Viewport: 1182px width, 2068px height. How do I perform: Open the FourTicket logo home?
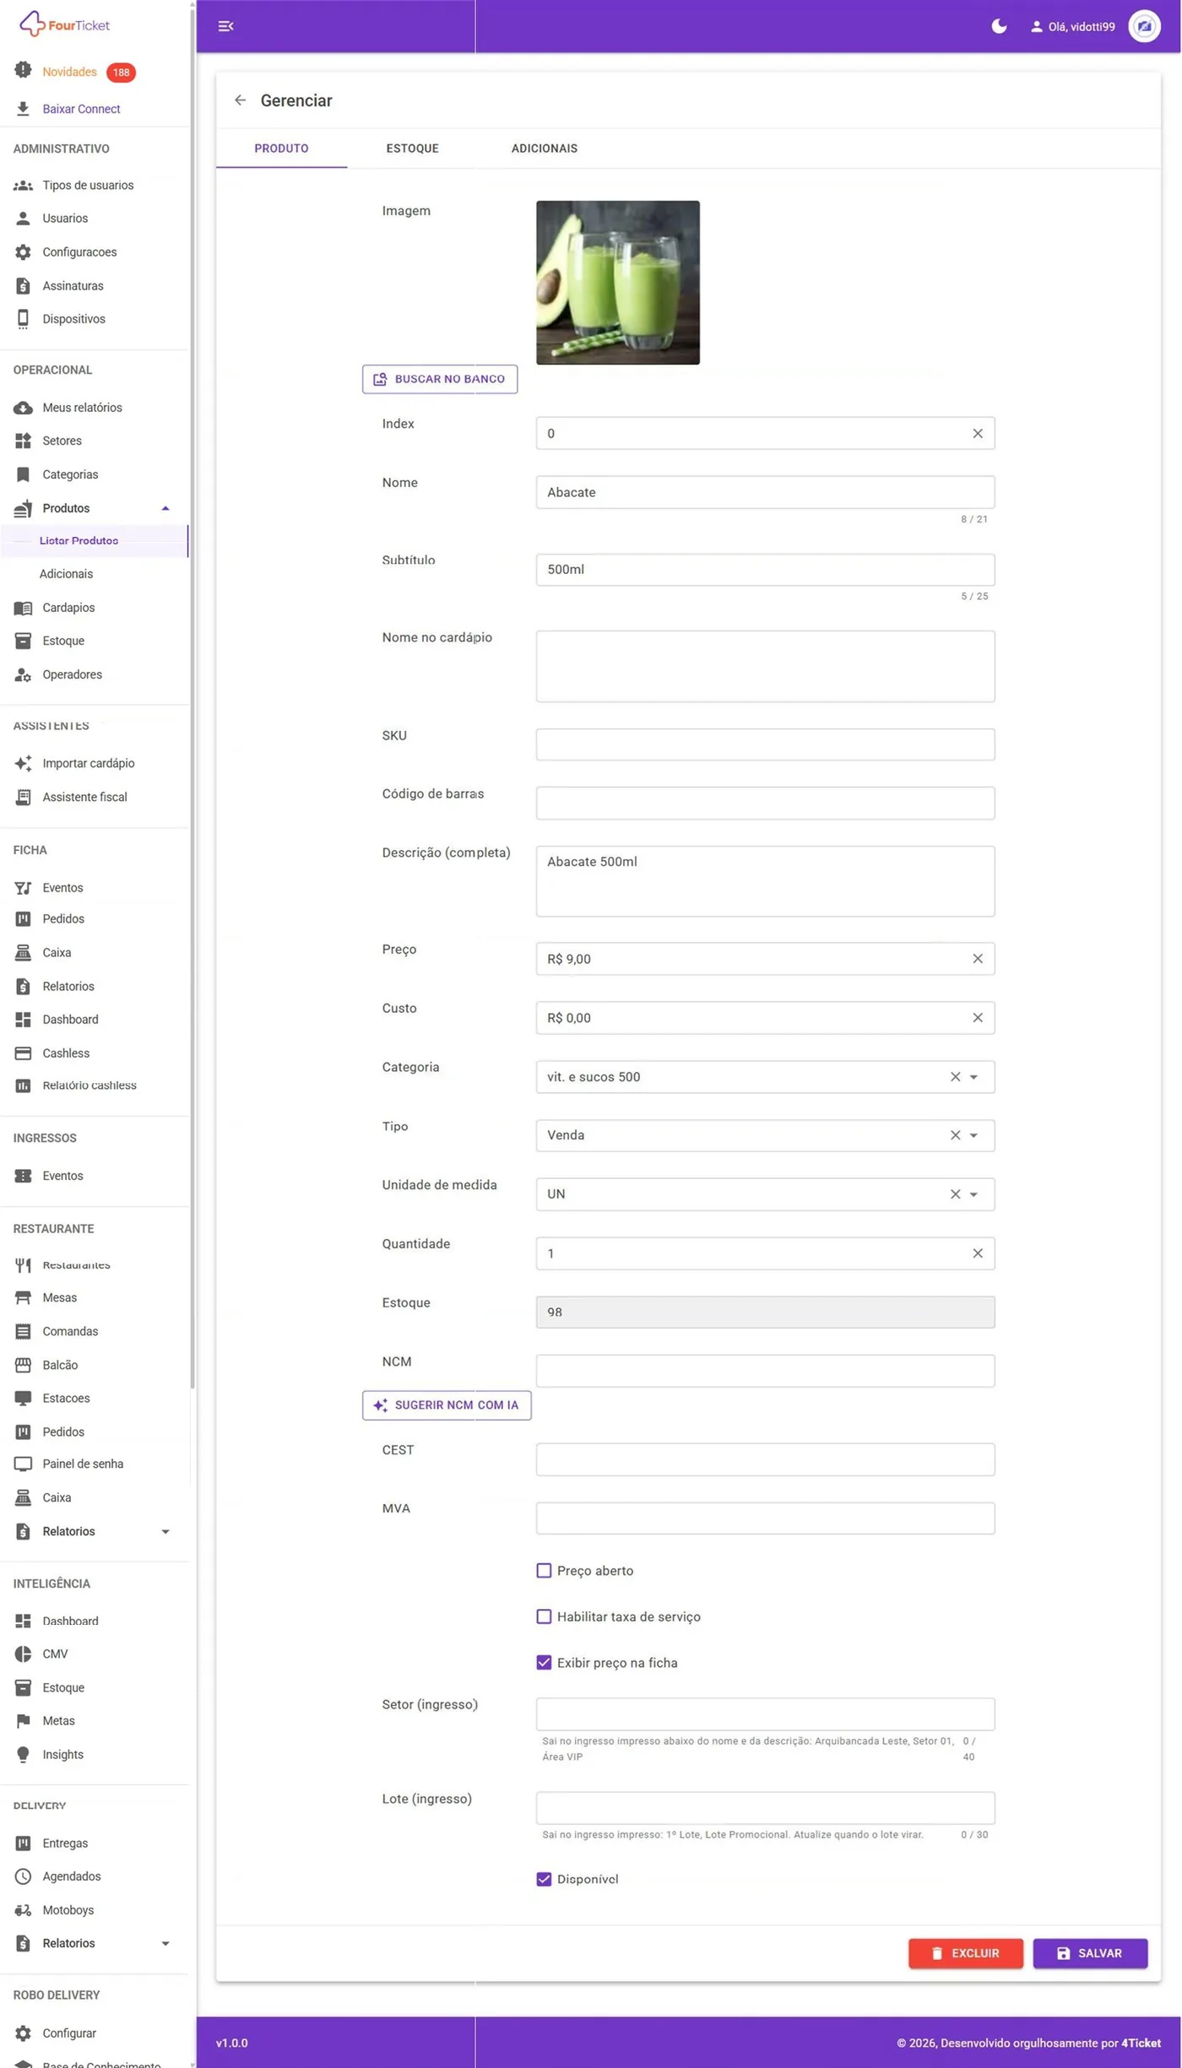(64, 24)
